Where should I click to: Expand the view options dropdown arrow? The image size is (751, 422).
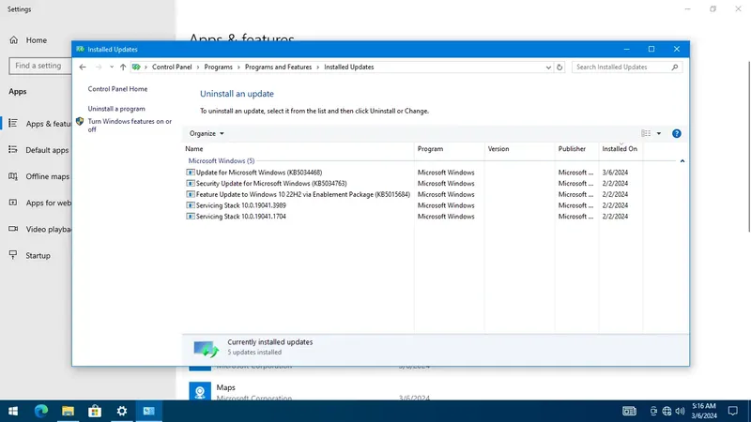pyautogui.click(x=659, y=133)
